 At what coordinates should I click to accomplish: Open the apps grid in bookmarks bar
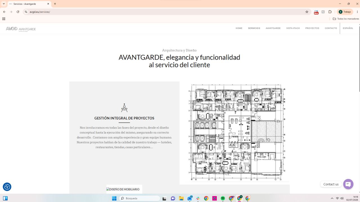[x=4, y=19]
